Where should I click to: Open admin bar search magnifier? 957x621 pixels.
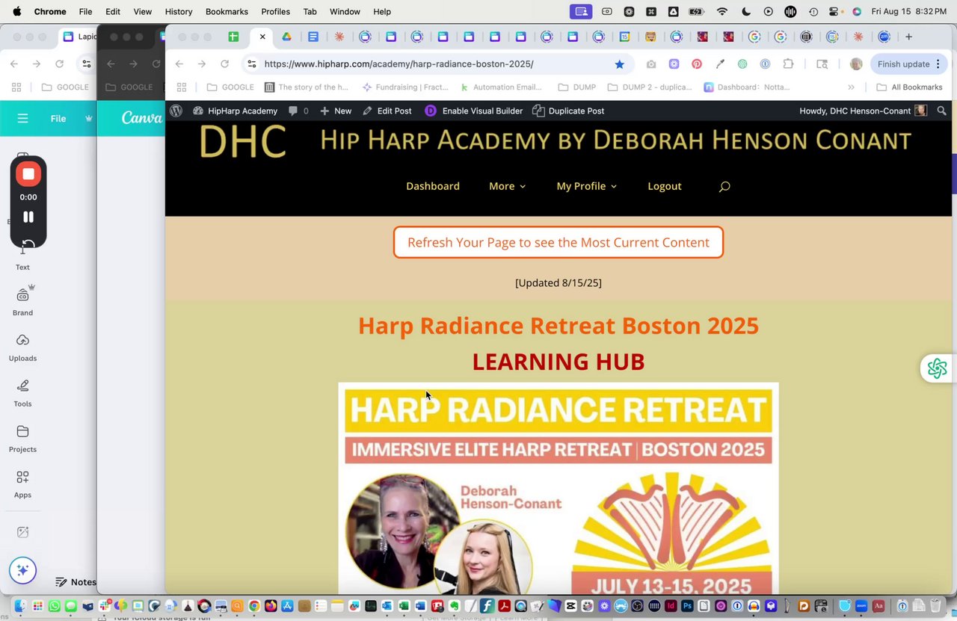(x=942, y=111)
